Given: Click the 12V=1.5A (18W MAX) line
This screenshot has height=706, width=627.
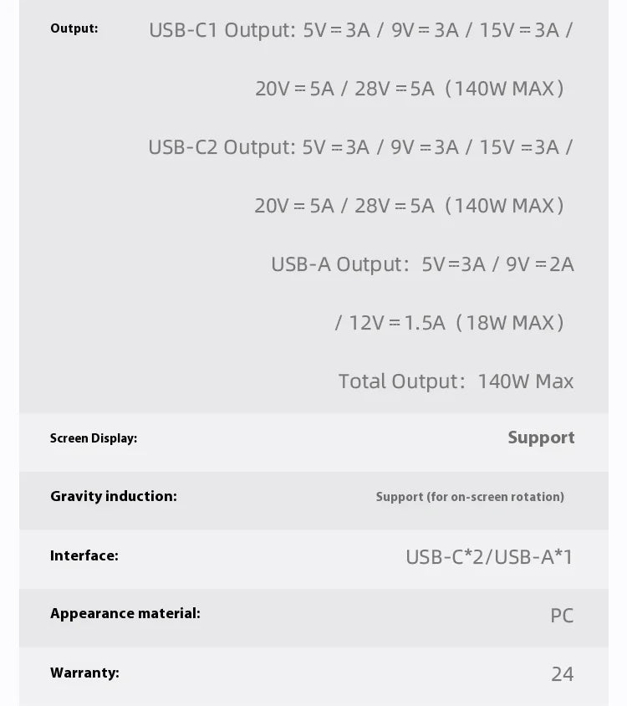Looking at the screenshot, I should click(450, 323).
